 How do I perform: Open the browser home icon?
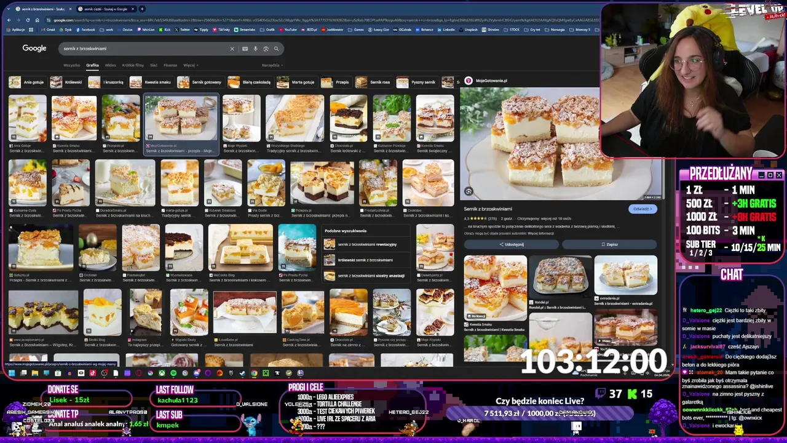click(x=38, y=20)
